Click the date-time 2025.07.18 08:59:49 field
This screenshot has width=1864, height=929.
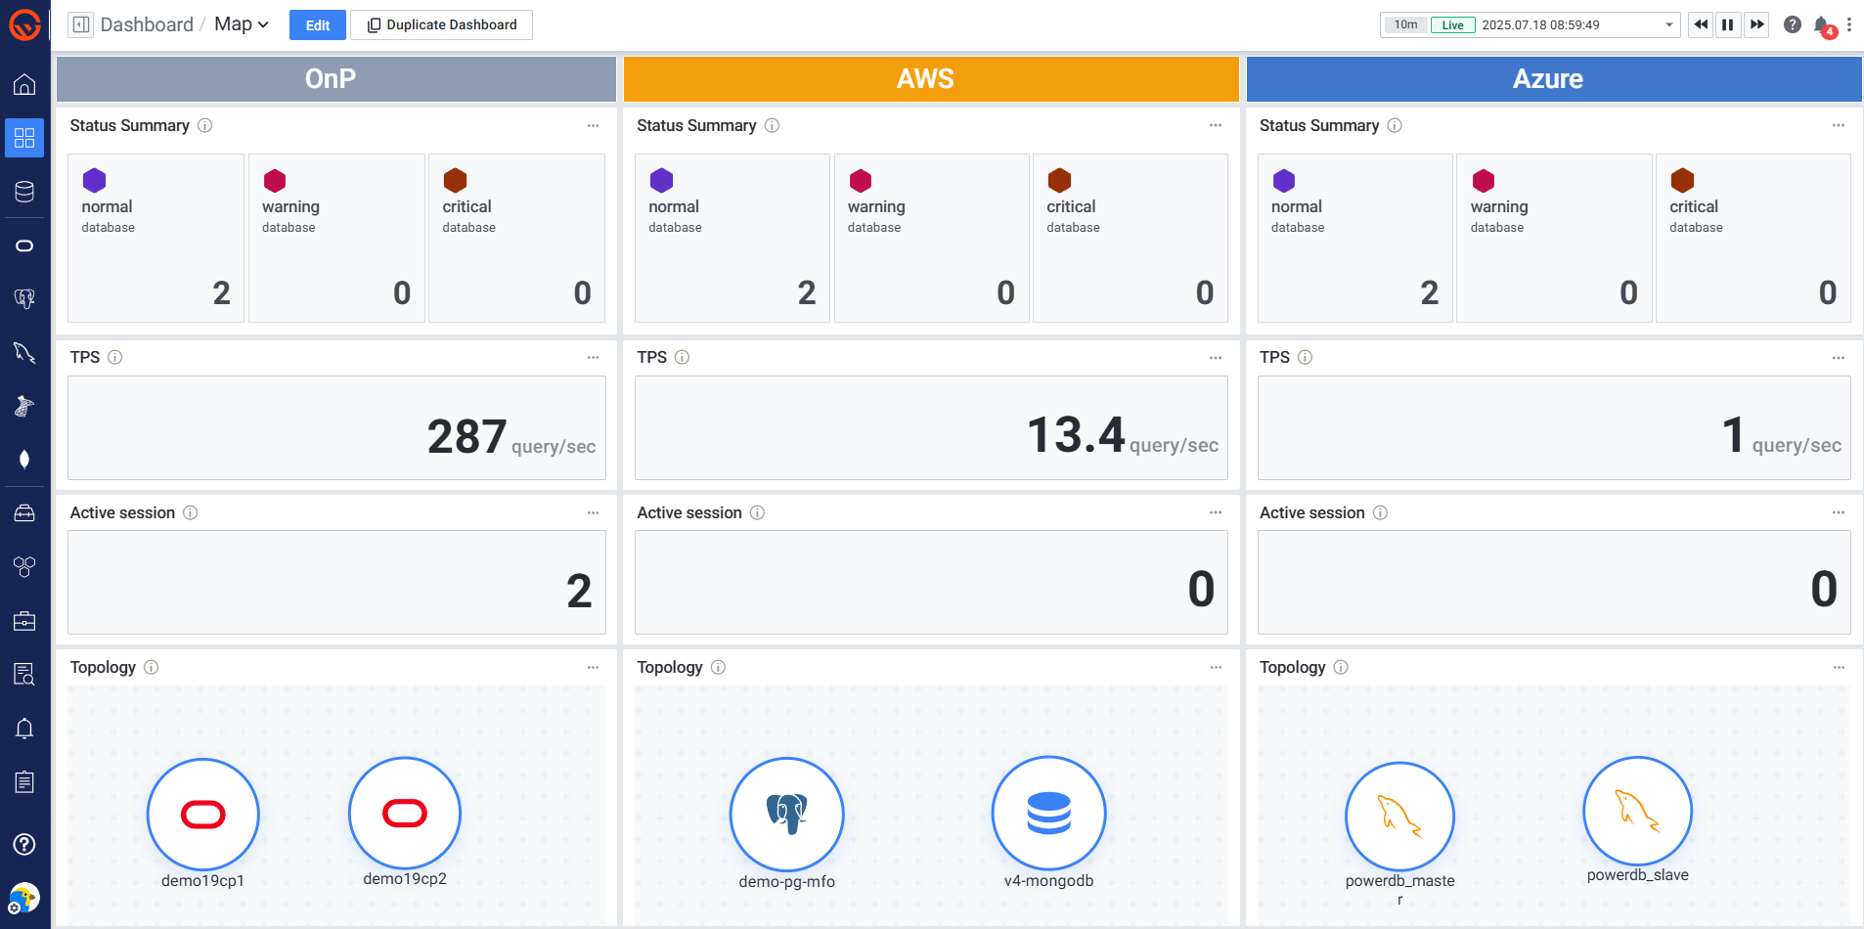coord(1540,25)
